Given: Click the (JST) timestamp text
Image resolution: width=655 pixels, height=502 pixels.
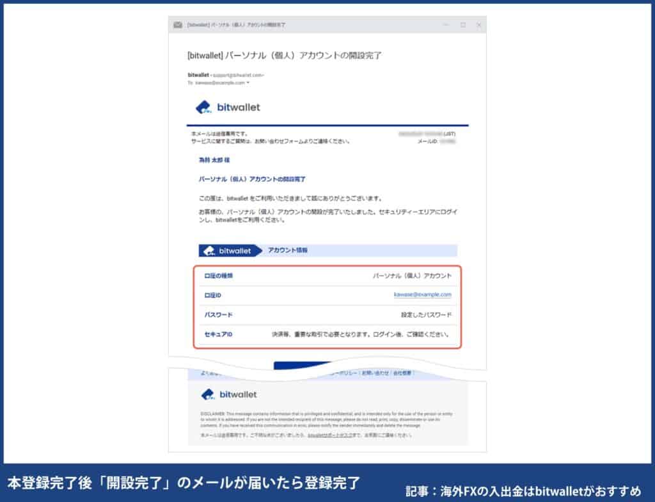Looking at the screenshot, I should (450, 134).
